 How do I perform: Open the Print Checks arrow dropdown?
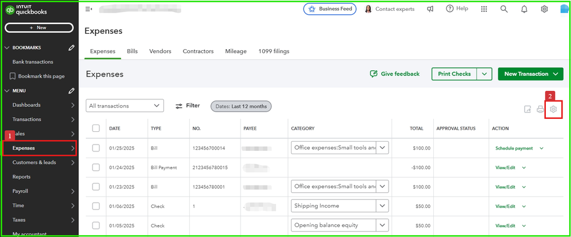(x=484, y=74)
